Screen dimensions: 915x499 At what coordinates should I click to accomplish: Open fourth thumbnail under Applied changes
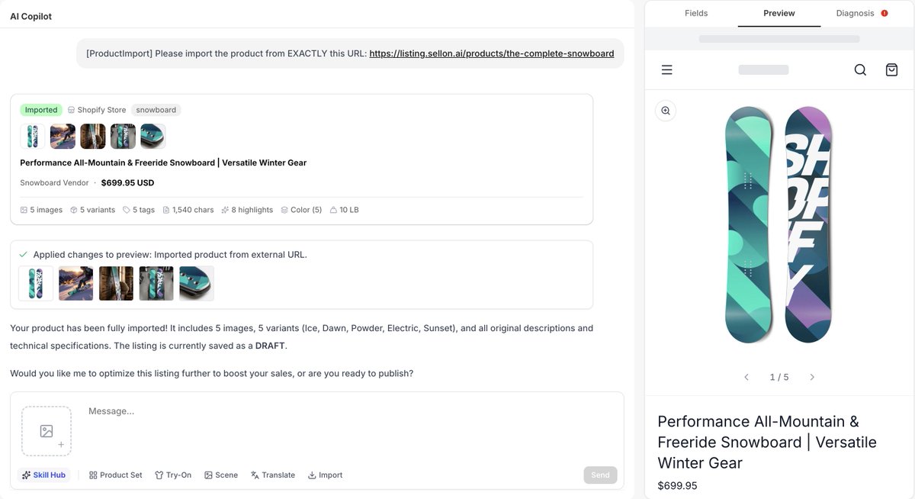pyautogui.click(x=156, y=283)
